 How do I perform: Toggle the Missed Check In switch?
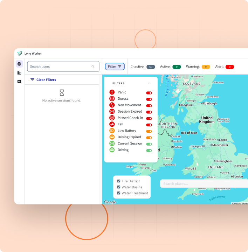[x=149, y=118]
